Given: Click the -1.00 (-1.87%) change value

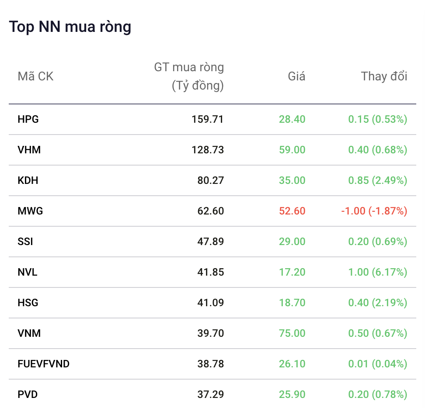Looking at the screenshot, I should pyautogui.click(x=374, y=211).
